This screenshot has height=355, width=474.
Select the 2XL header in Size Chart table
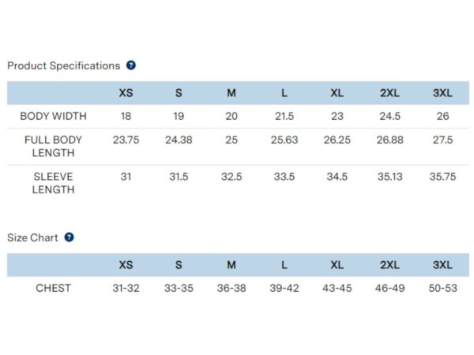[x=389, y=265]
